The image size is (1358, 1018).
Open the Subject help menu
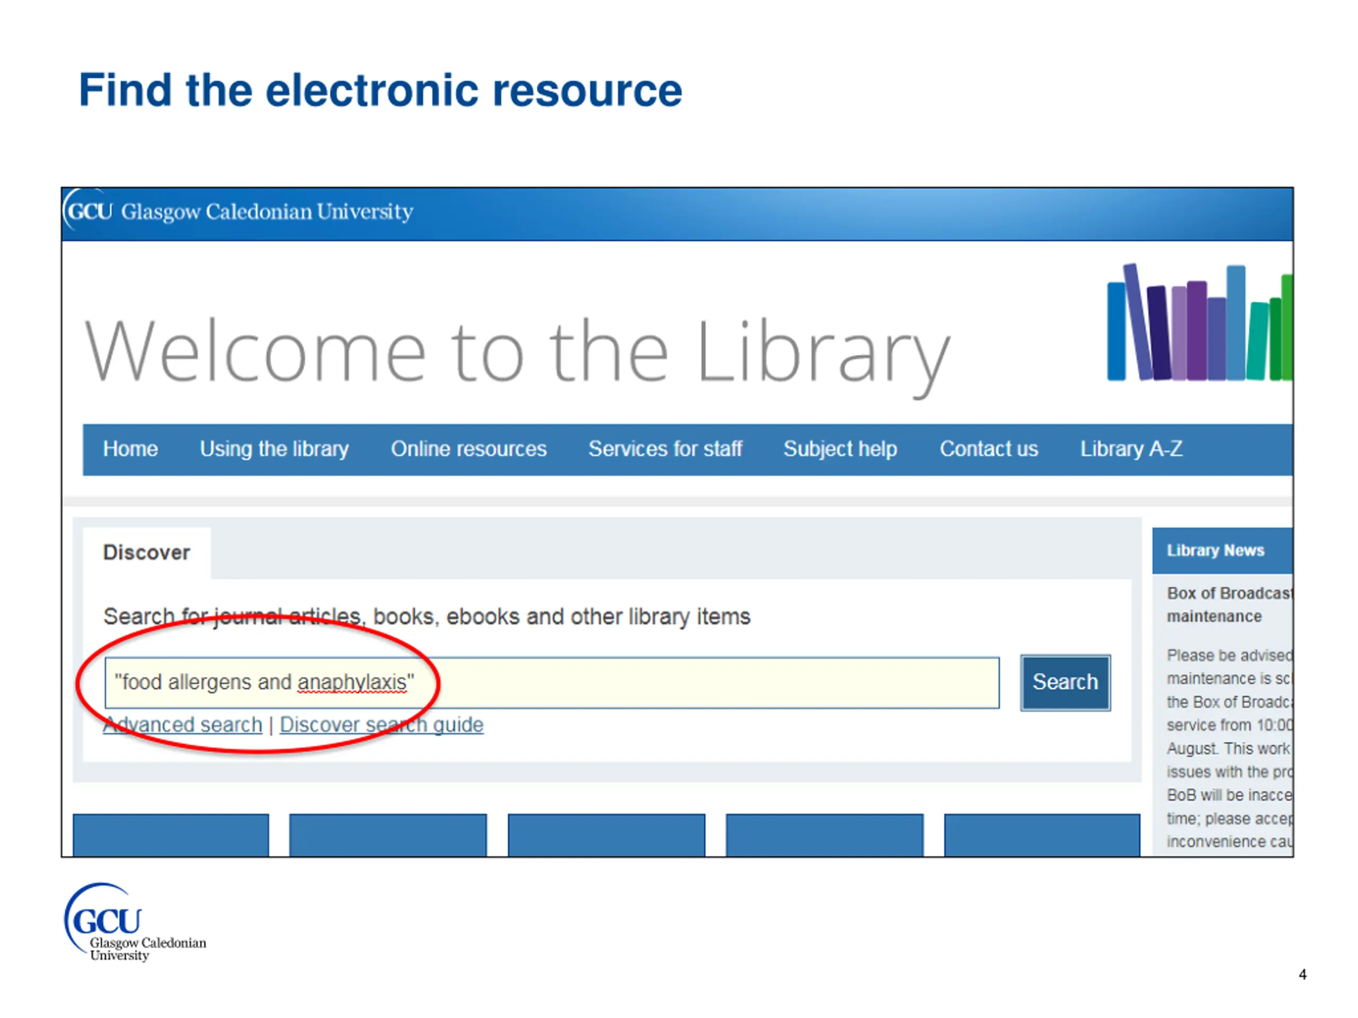840,449
